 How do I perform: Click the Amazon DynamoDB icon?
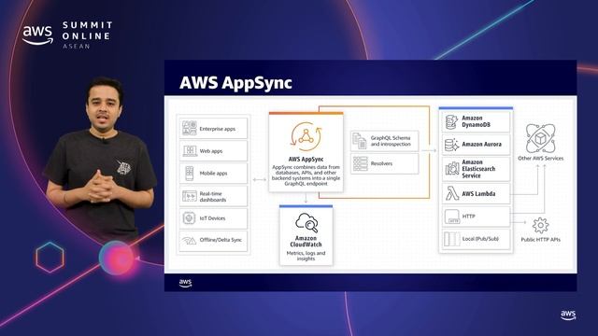[x=451, y=122]
